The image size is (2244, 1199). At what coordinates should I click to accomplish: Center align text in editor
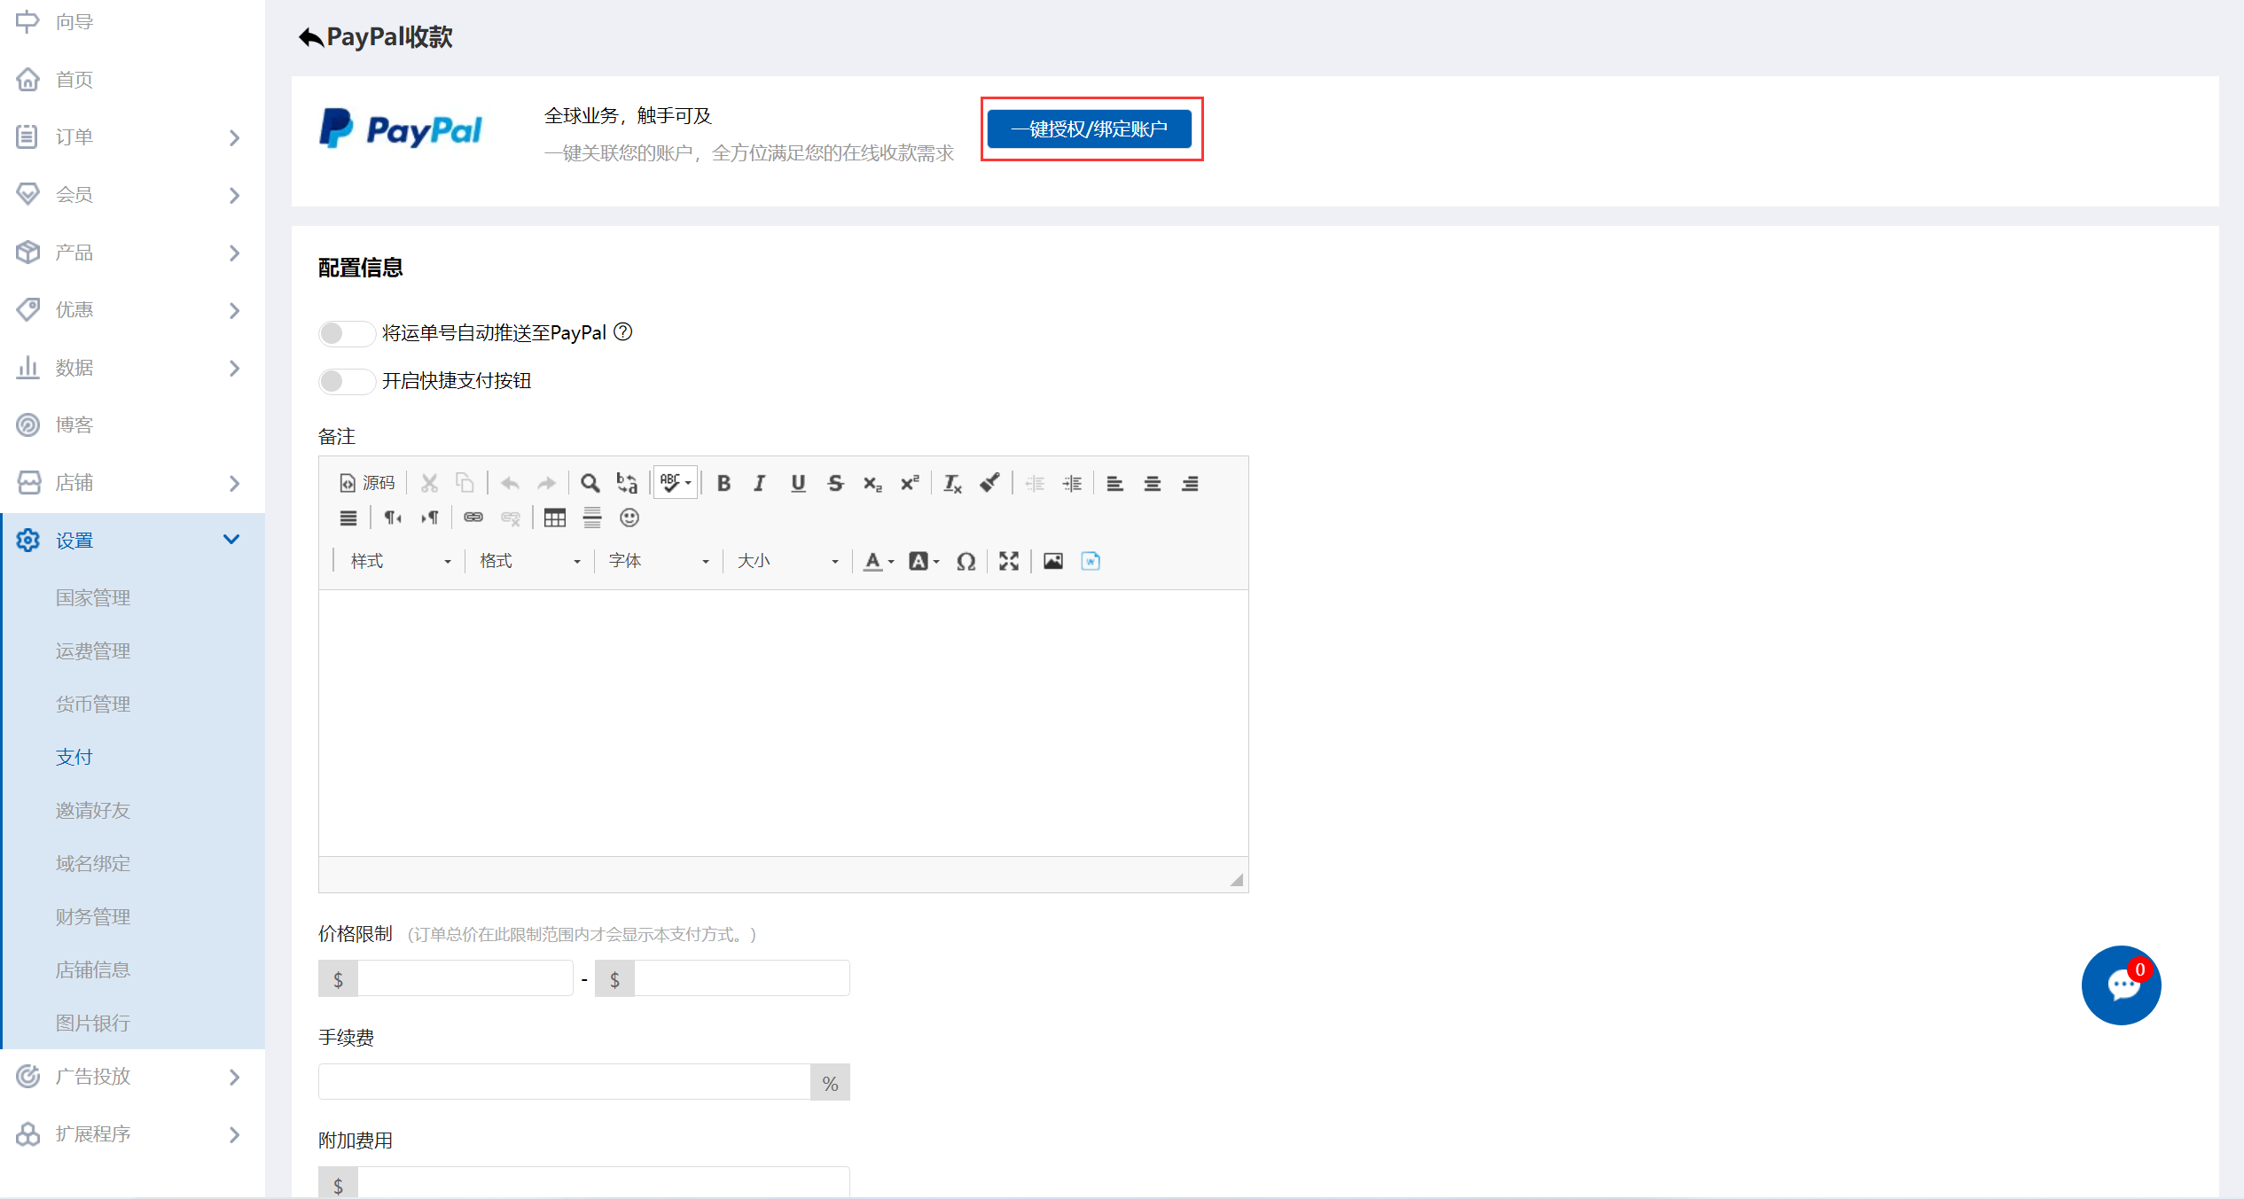tap(1153, 483)
